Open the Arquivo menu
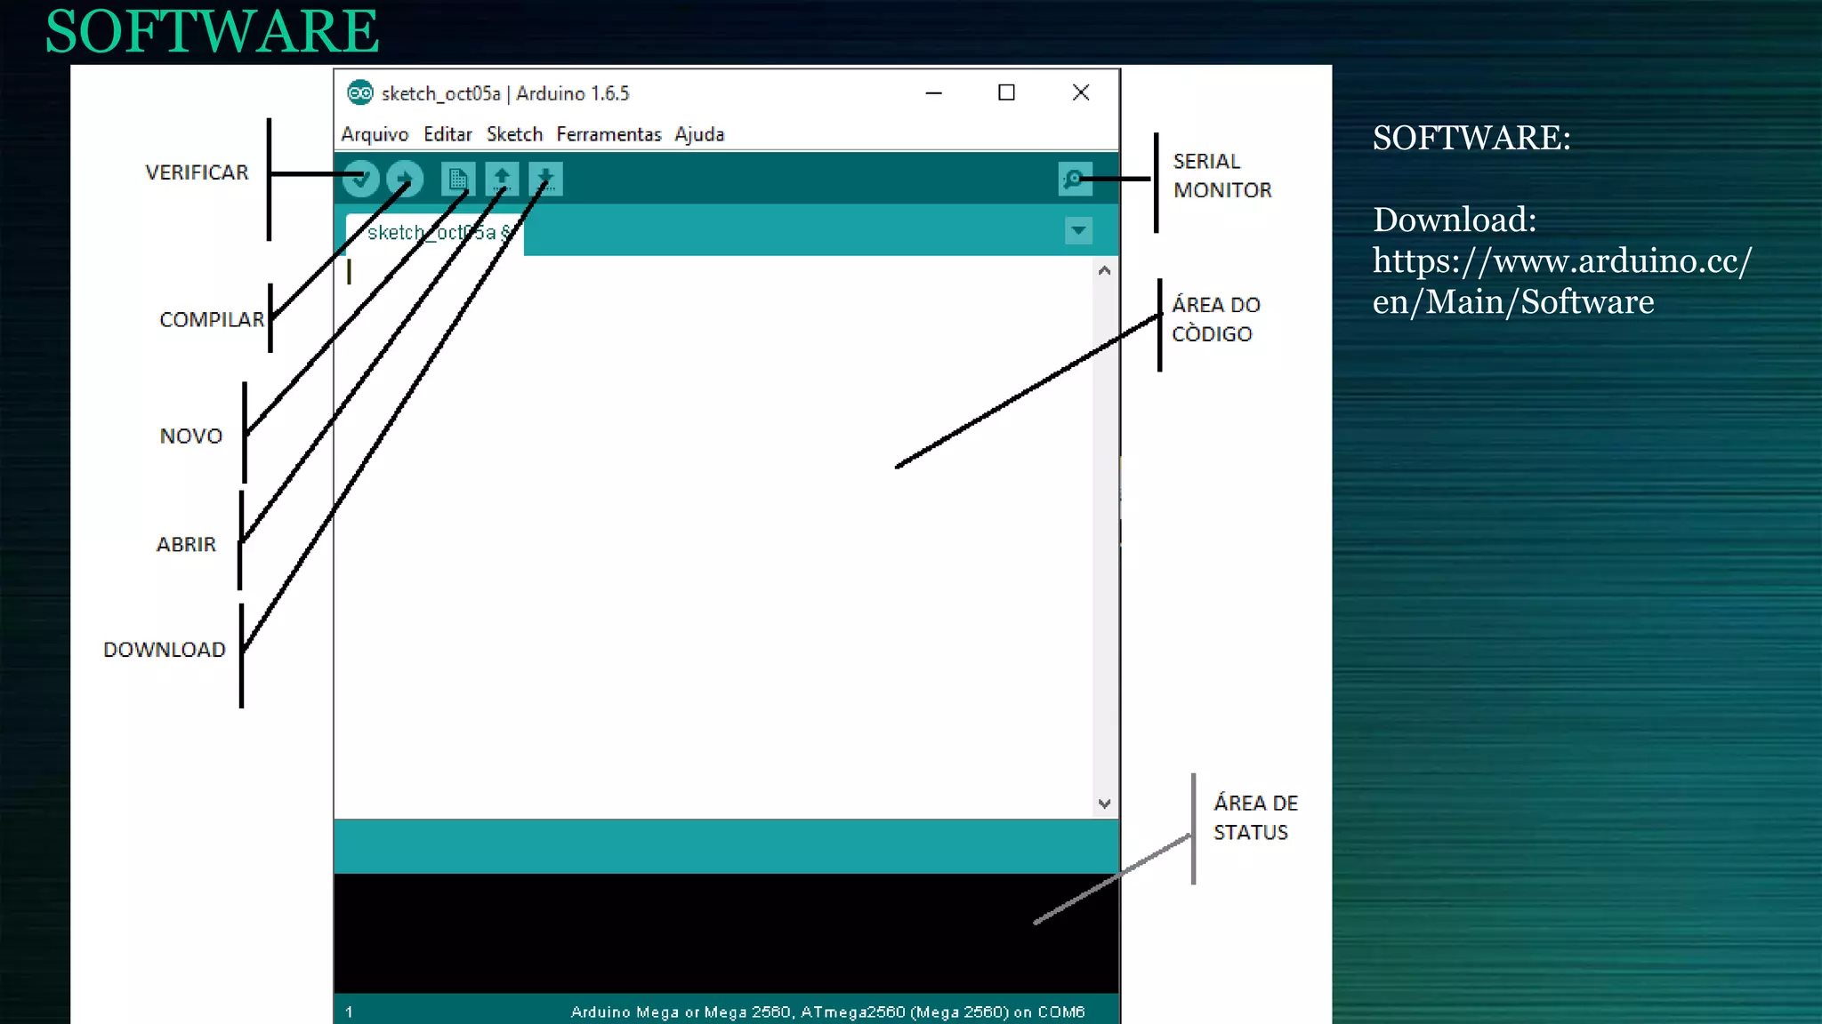 click(x=375, y=134)
